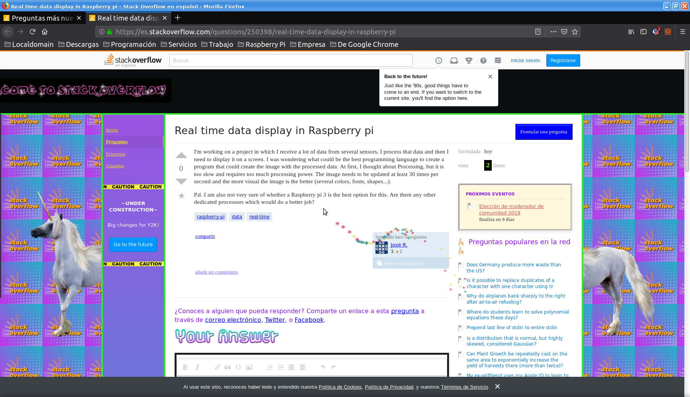
Task: Click Go to the future button
Action: click(133, 245)
